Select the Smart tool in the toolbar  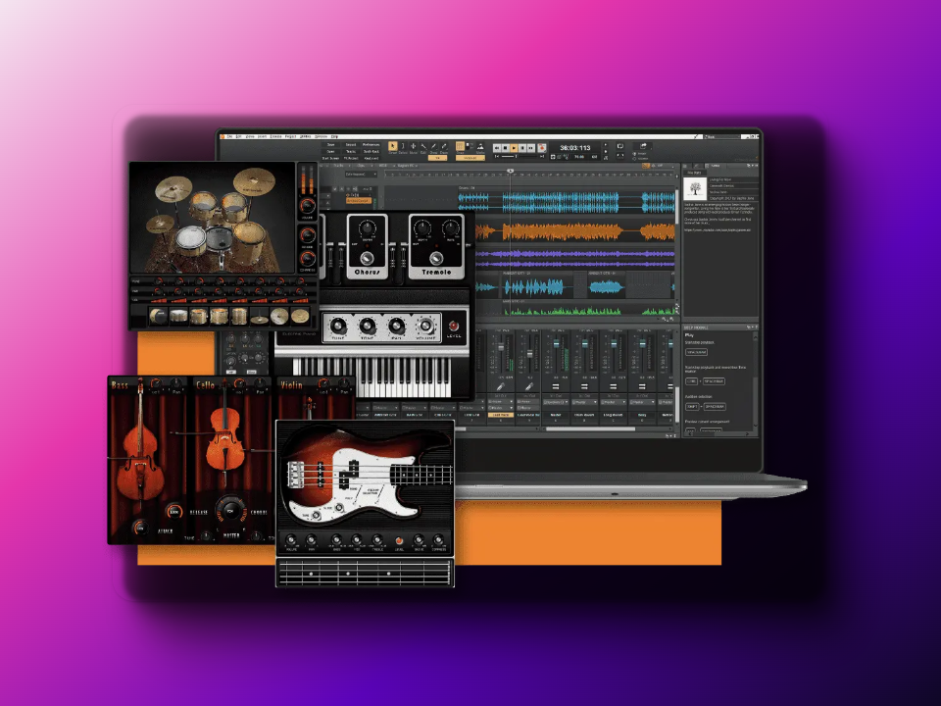[393, 146]
